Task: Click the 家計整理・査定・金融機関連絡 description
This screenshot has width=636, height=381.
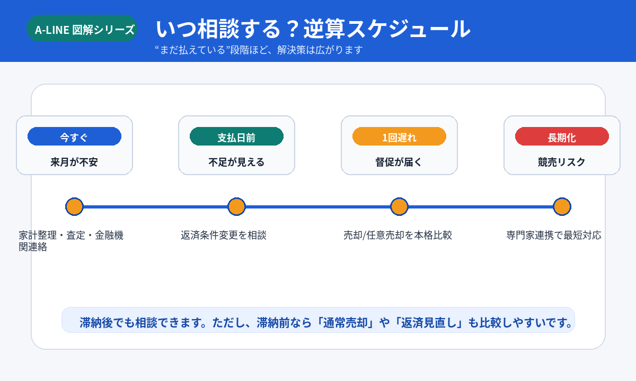Action: (71, 241)
